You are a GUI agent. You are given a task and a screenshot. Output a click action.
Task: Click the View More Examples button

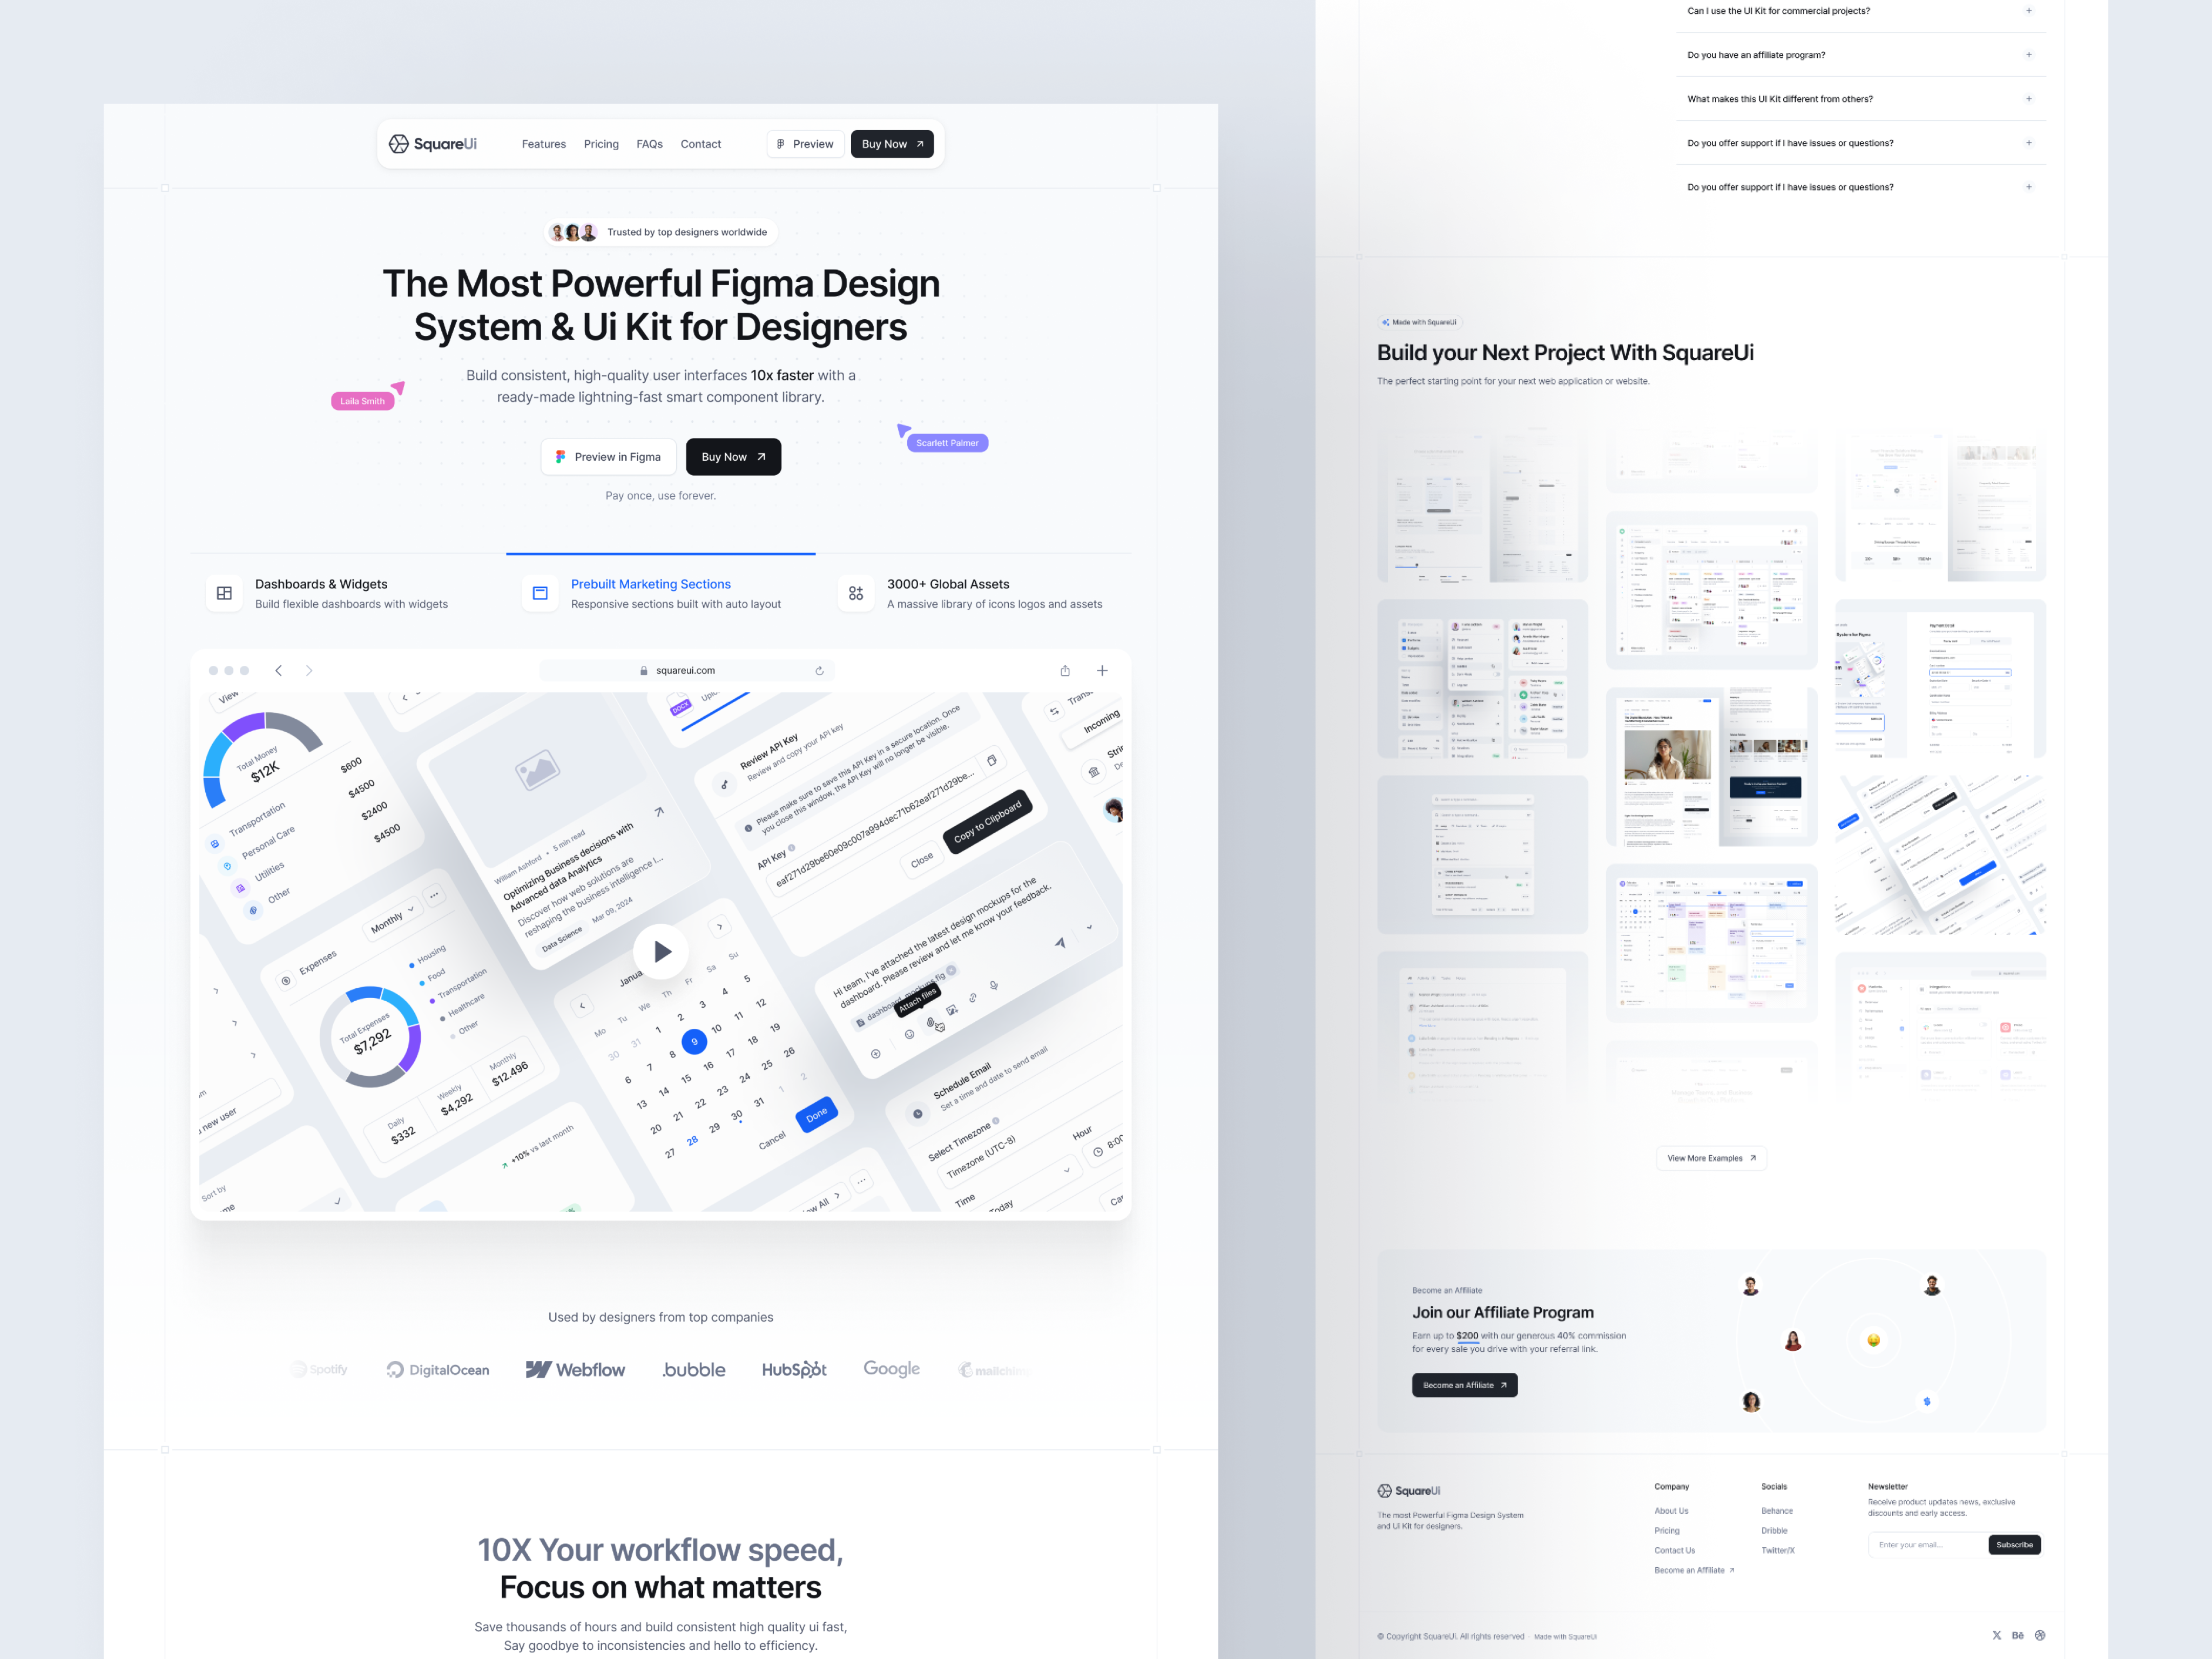[1711, 1158]
